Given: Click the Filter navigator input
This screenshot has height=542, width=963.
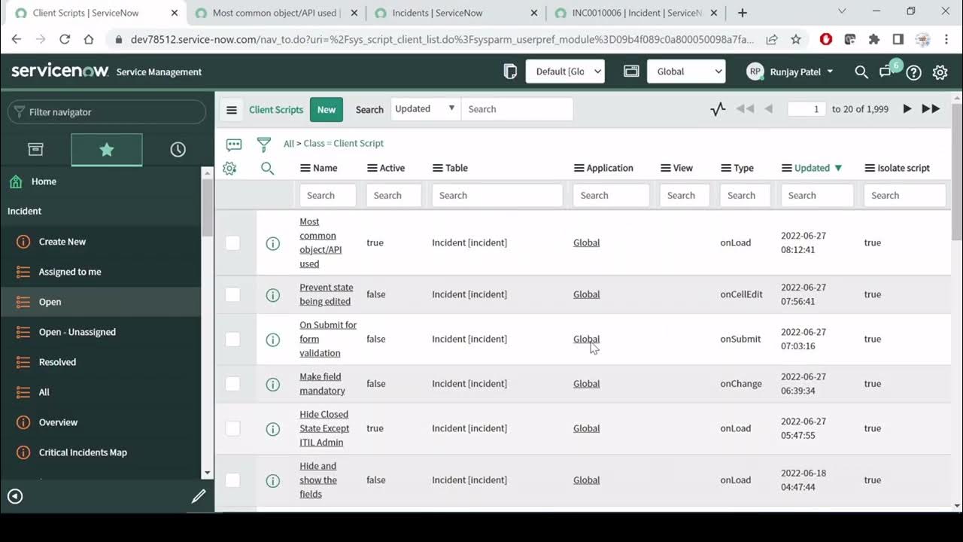Looking at the screenshot, I should coord(107,112).
